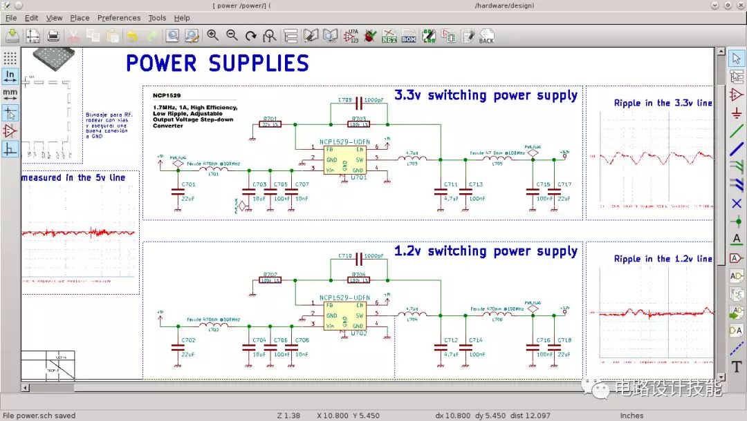Click the zoom level Z 1.38 status indicator
This screenshot has width=747, height=421.
[290, 415]
